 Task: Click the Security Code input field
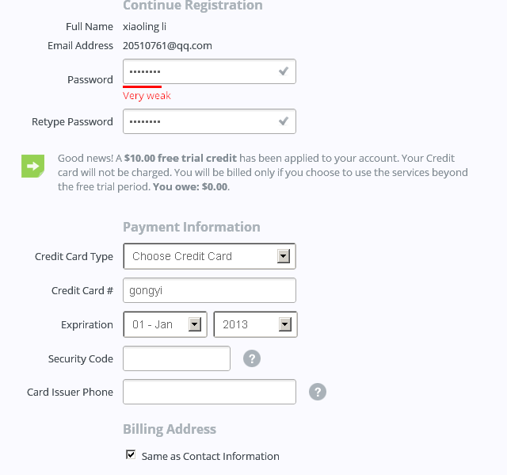point(177,358)
